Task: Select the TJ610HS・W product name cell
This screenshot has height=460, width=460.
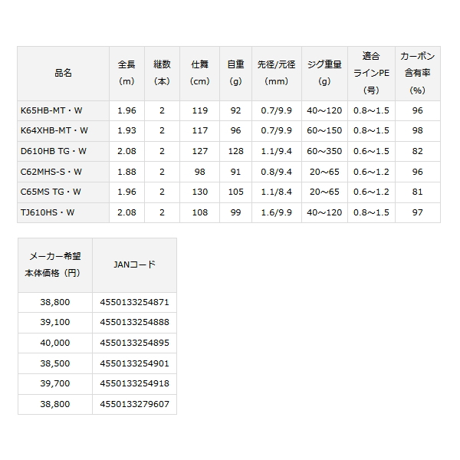Action: (50, 213)
